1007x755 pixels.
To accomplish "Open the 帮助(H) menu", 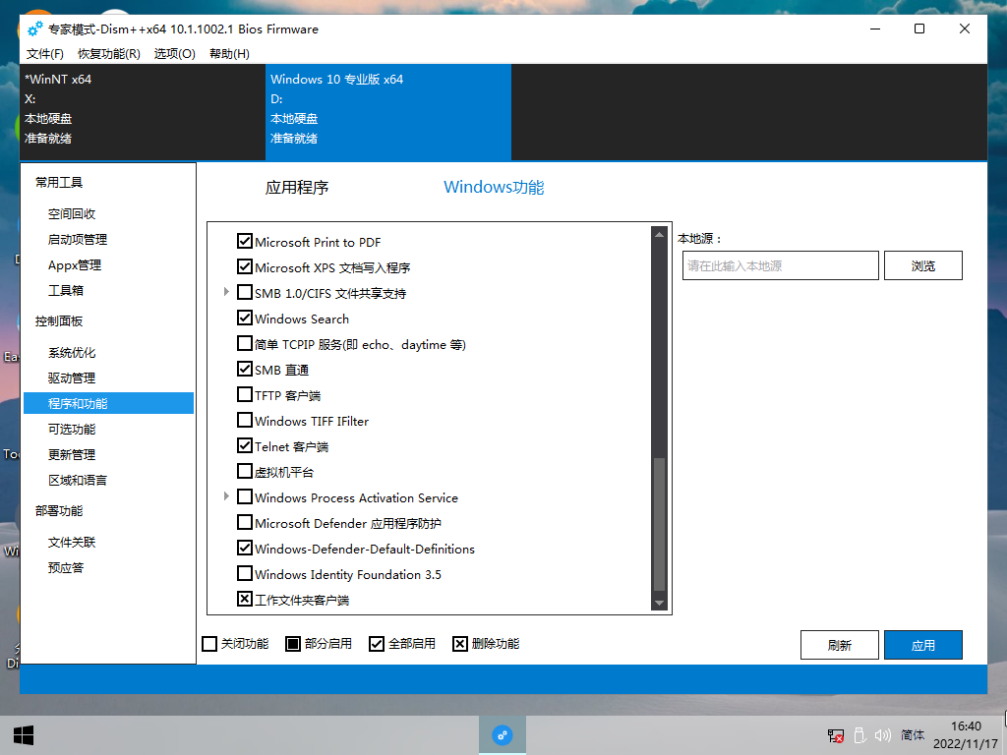I will coord(229,54).
